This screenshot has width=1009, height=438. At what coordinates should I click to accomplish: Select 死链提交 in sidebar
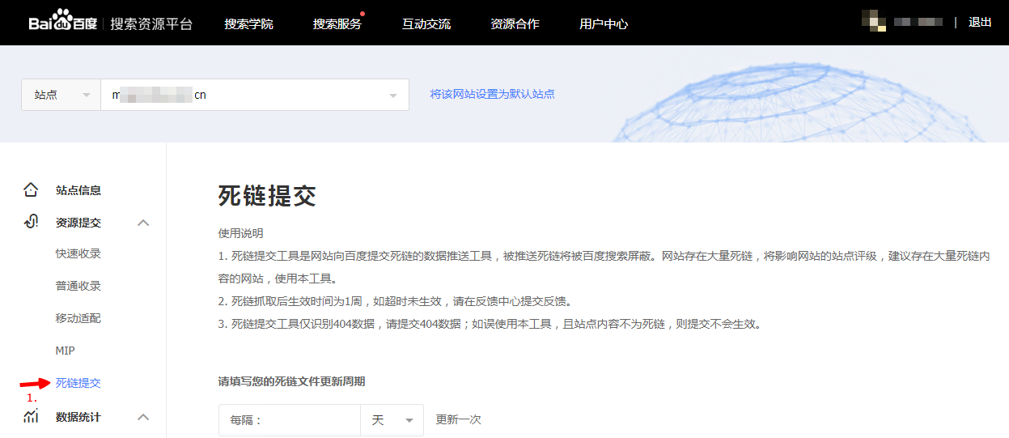78,383
